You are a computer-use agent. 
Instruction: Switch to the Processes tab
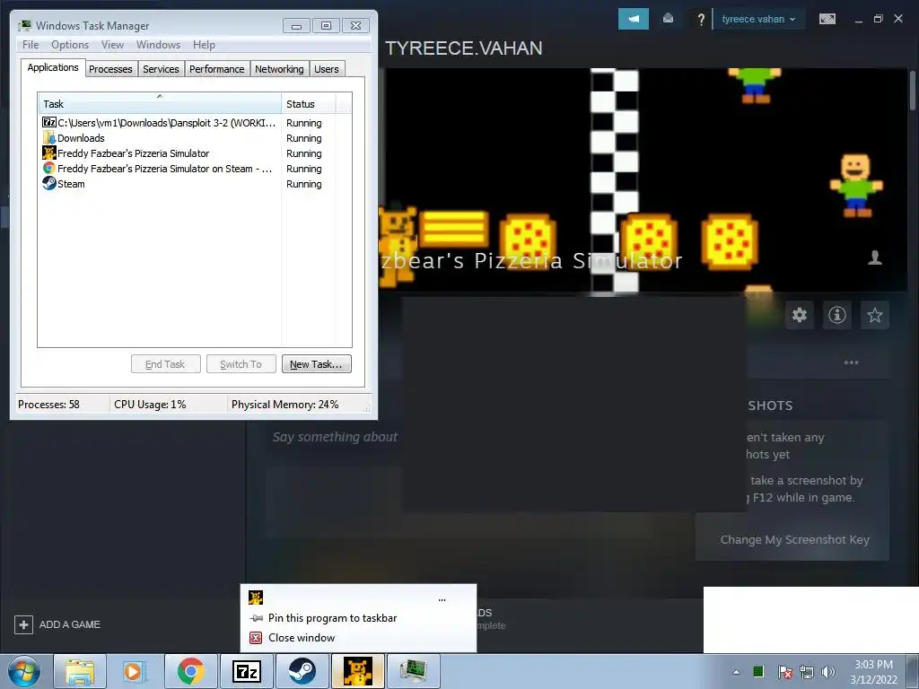click(110, 69)
